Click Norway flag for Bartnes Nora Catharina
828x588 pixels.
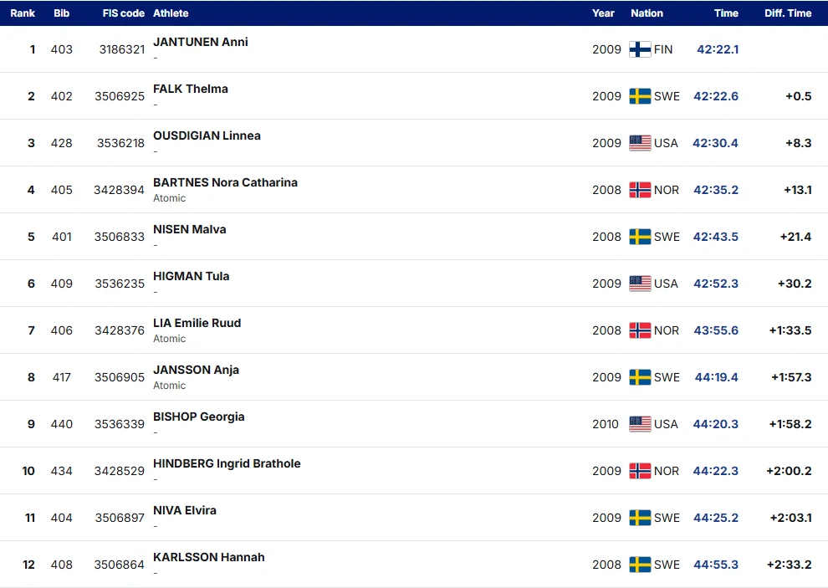tap(640, 190)
